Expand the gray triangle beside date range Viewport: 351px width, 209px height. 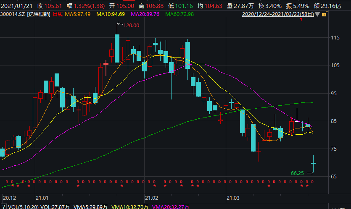coord(317,15)
